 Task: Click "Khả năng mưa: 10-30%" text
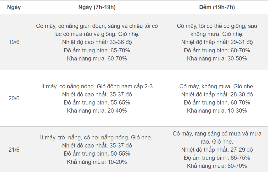(217, 111)
